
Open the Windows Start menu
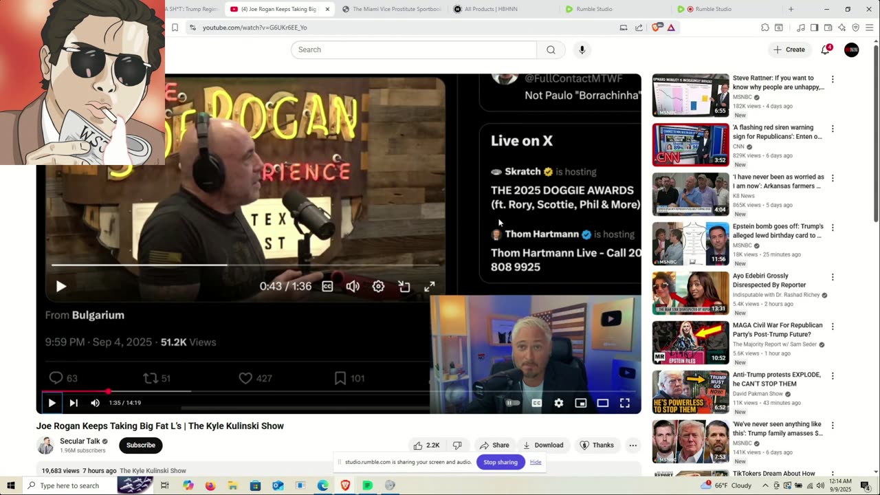point(10,485)
